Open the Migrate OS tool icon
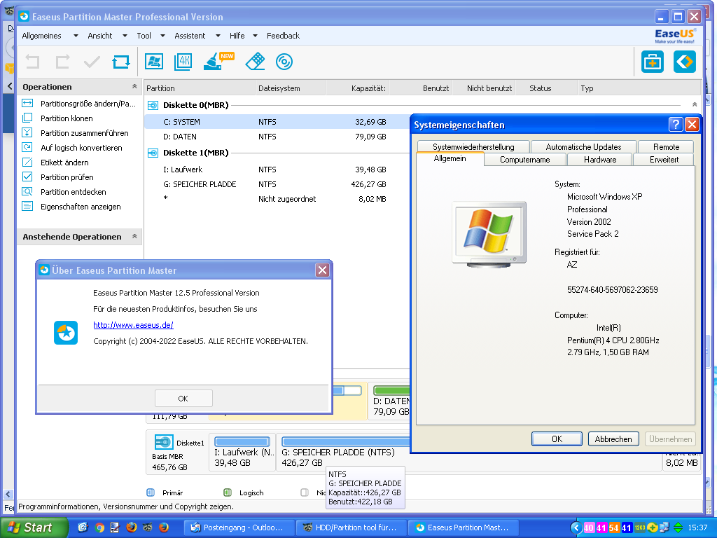Screen dimensions: 717x538 [x=154, y=62]
